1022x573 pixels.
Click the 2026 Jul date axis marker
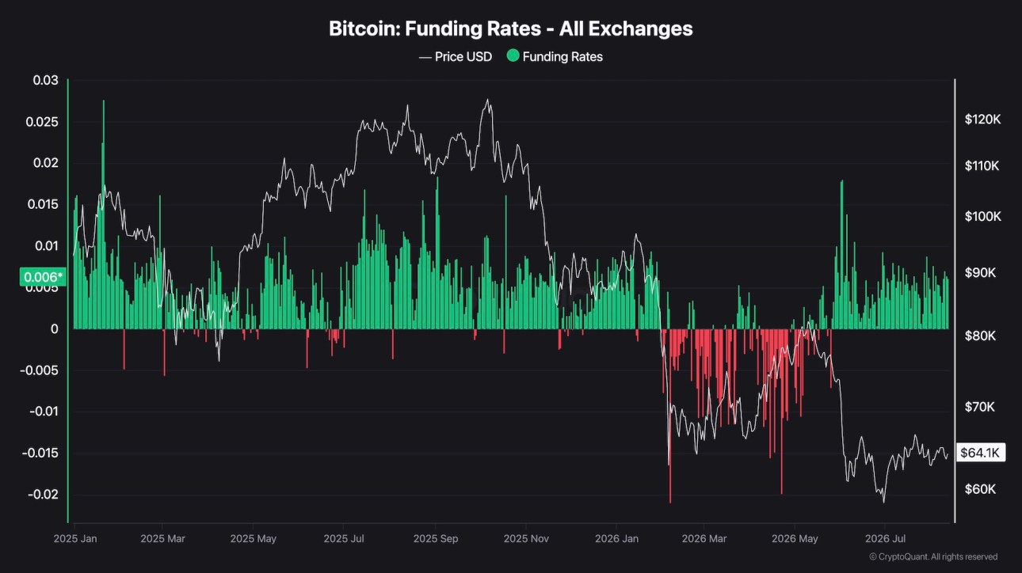coord(887,538)
